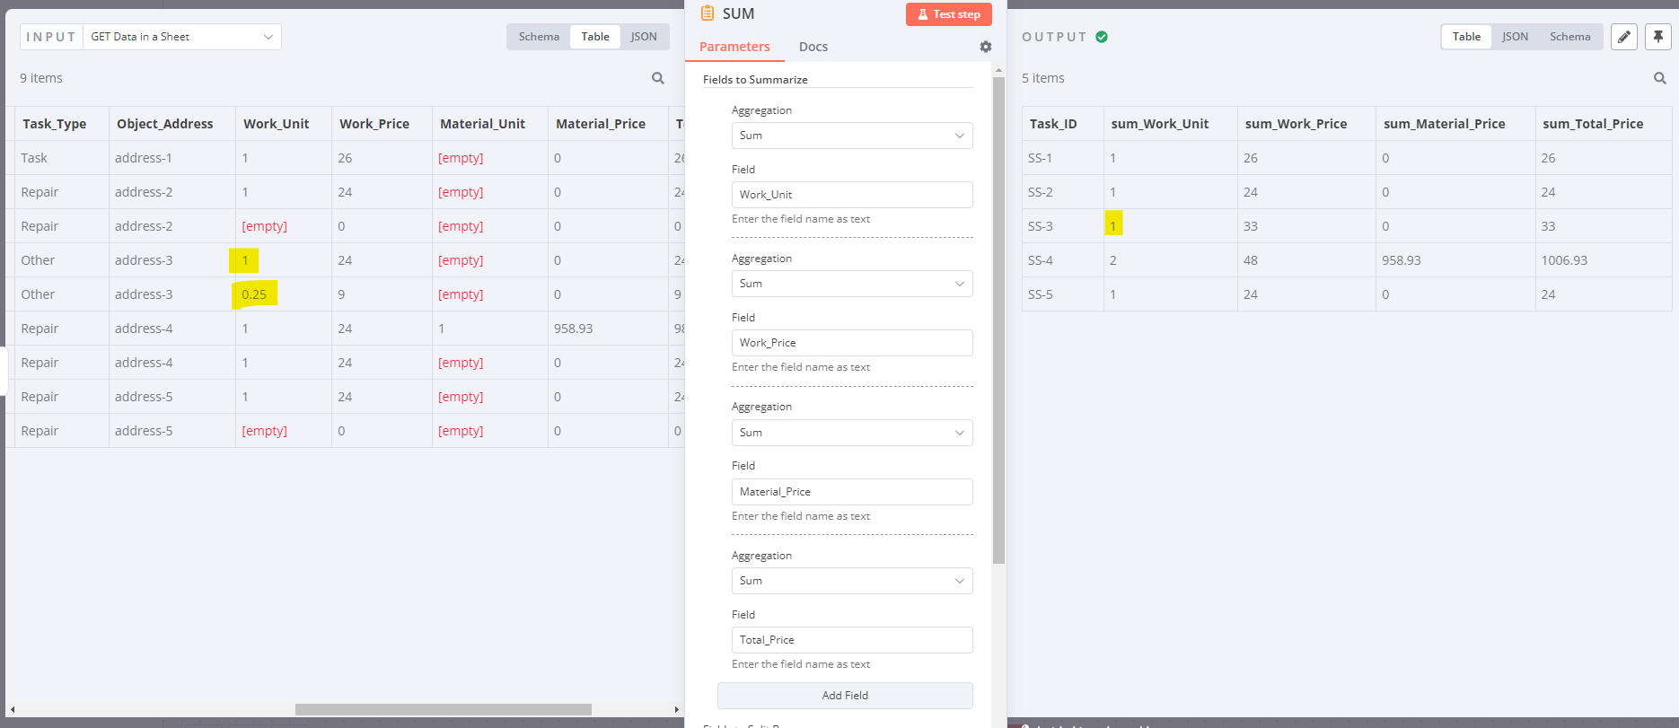Click the SUM node clipboard icon
This screenshot has width=1679, height=728.
(x=708, y=13)
